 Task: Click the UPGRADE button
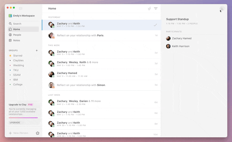15,123
